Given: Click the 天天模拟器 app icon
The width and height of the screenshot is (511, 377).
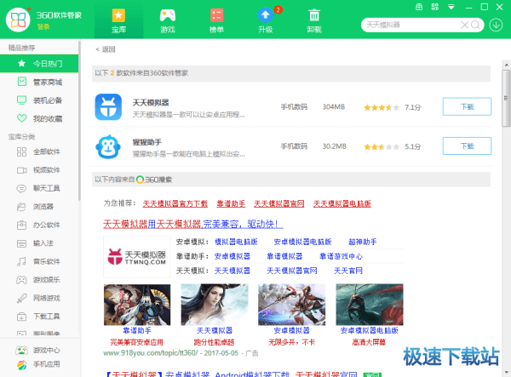Looking at the screenshot, I should click(108, 106).
